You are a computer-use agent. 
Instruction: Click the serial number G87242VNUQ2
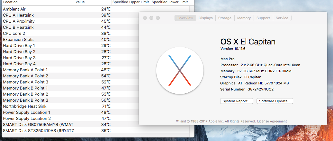[x=261, y=89]
